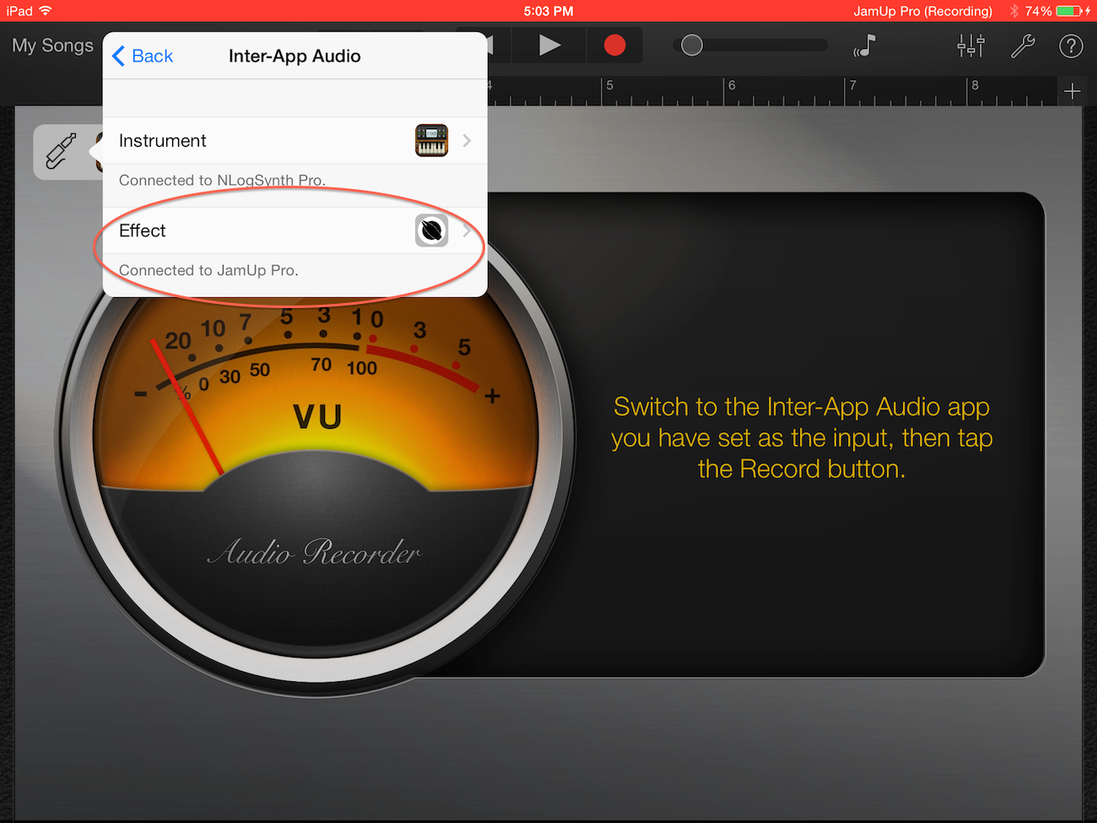
Task: Open song settings wrench icon
Action: (x=1023, y=45)
